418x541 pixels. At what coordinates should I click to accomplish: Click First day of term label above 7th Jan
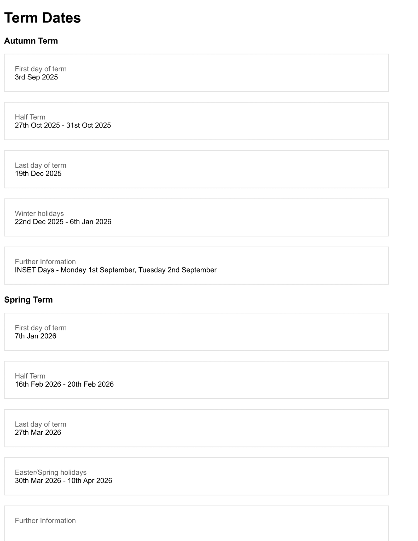40,328
